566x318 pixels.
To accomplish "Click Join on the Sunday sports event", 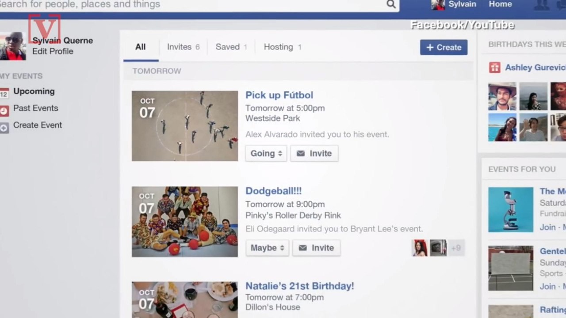I will [547, 286].
